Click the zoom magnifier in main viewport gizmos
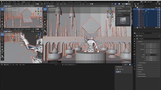The width and height of the screenshot is (161, 90). point(113,16)
